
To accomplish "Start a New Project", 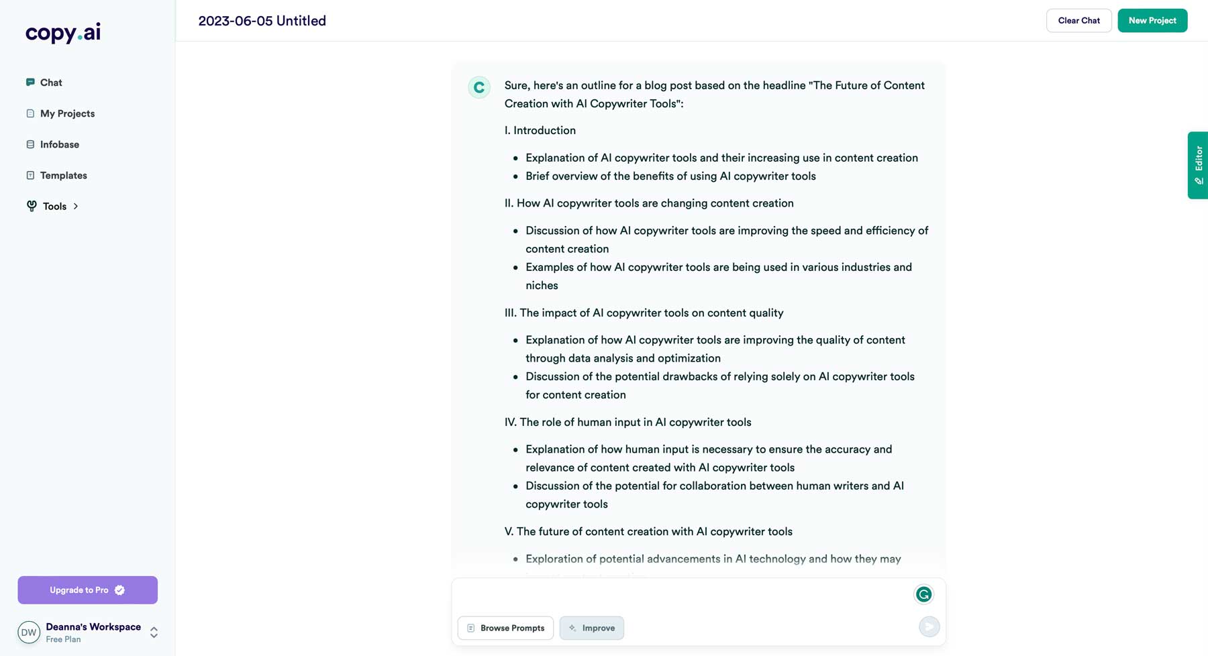I will [x=1152, y=20].
